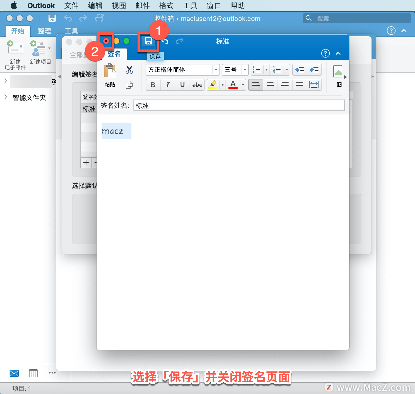This screenshot has height=394, width=415.
Task: Open 文件 menu
Action: 71,6
